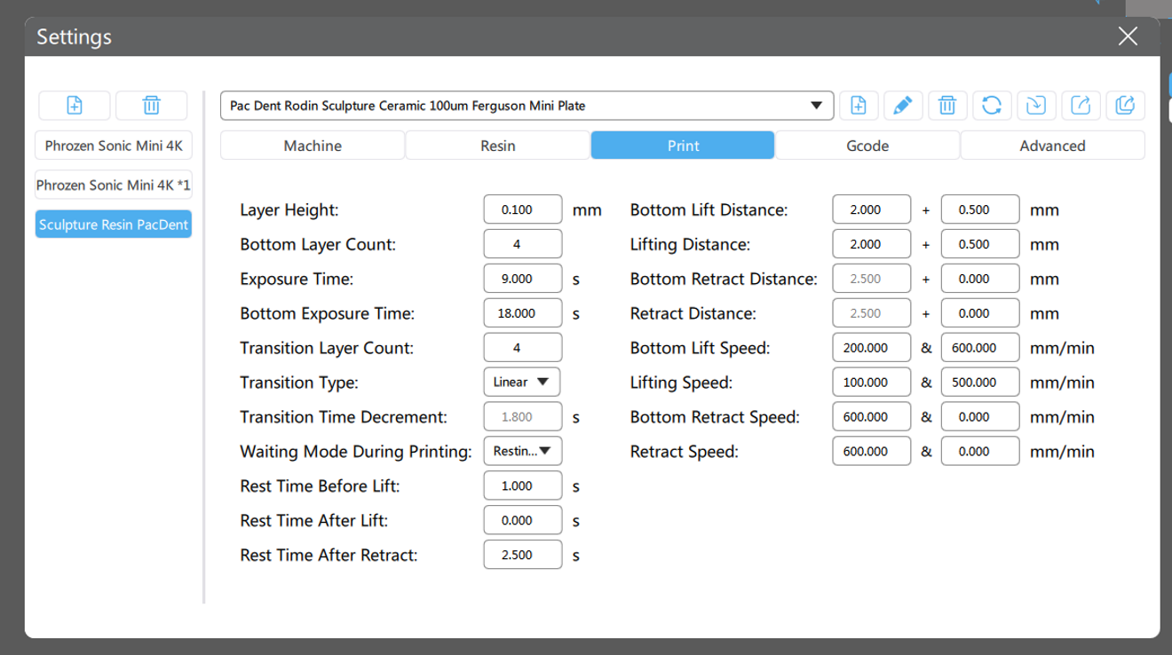Export all profiles with the stacked-box arrow icon
The width and height of the screenshot is (1172, 655).
click(1124, 106)
